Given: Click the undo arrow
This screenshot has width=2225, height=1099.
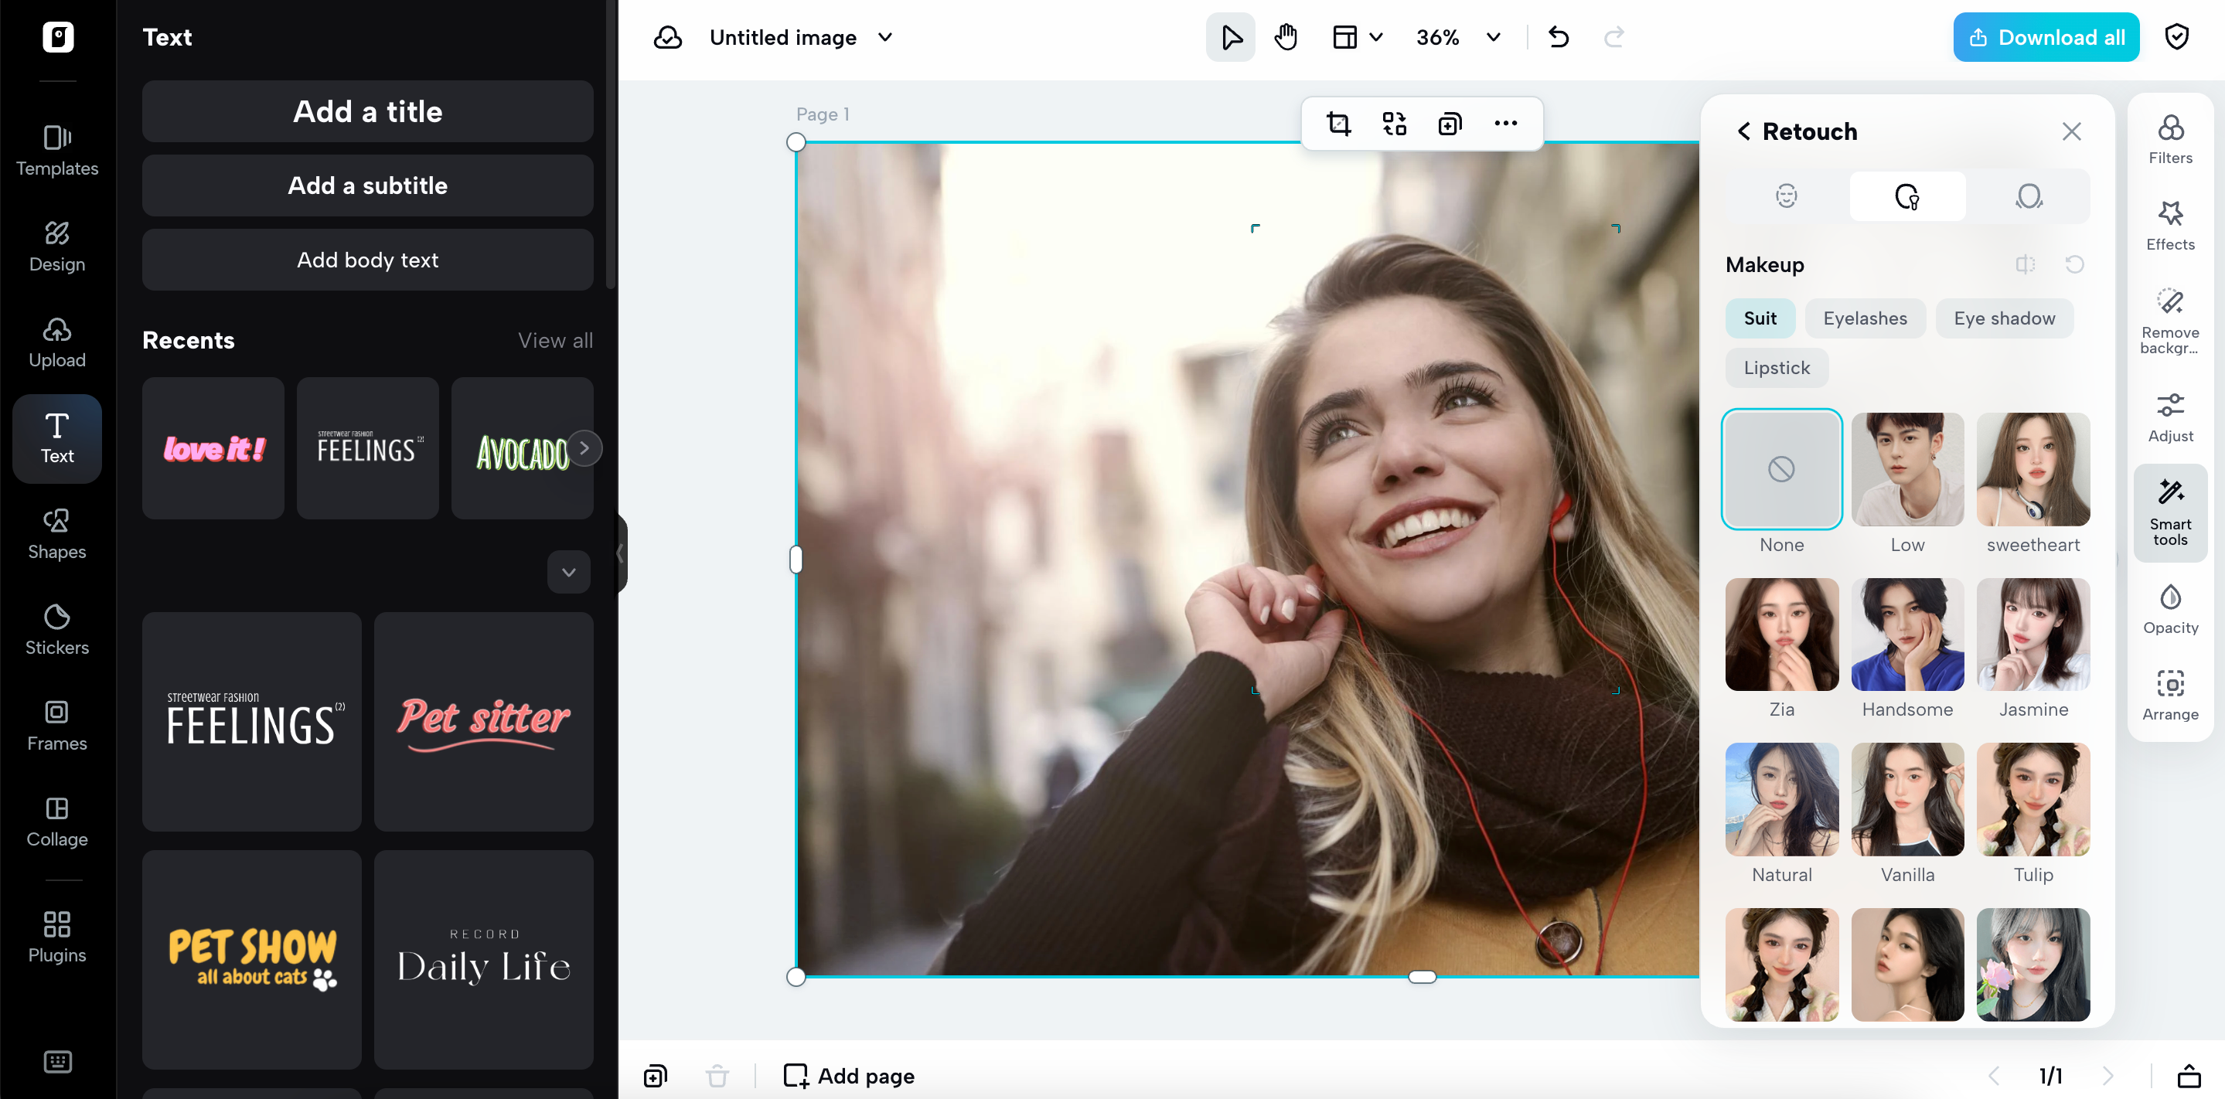Looking at the screenshot, I should pos(1558,37).
